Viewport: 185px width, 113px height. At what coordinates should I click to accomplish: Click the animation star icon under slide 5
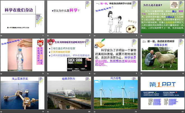pos(2,74)
